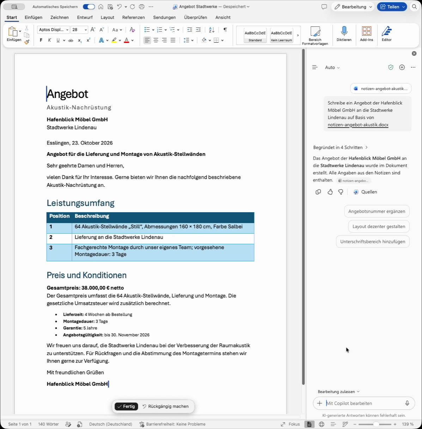Switch to the Entwurf tab
The height and width of the screenshot is (429, 422).
pyautogui.click(x=85, y=17)
